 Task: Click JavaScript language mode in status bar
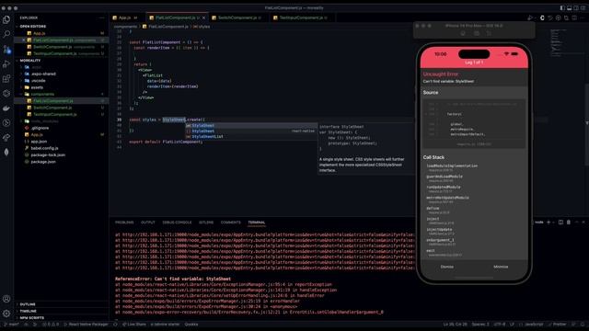click(x=532, y=325)
